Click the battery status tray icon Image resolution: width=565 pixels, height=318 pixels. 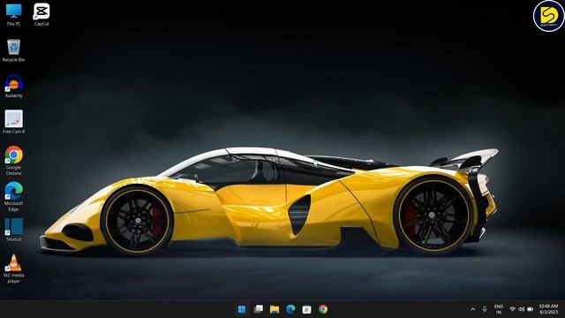coord(530,309)
